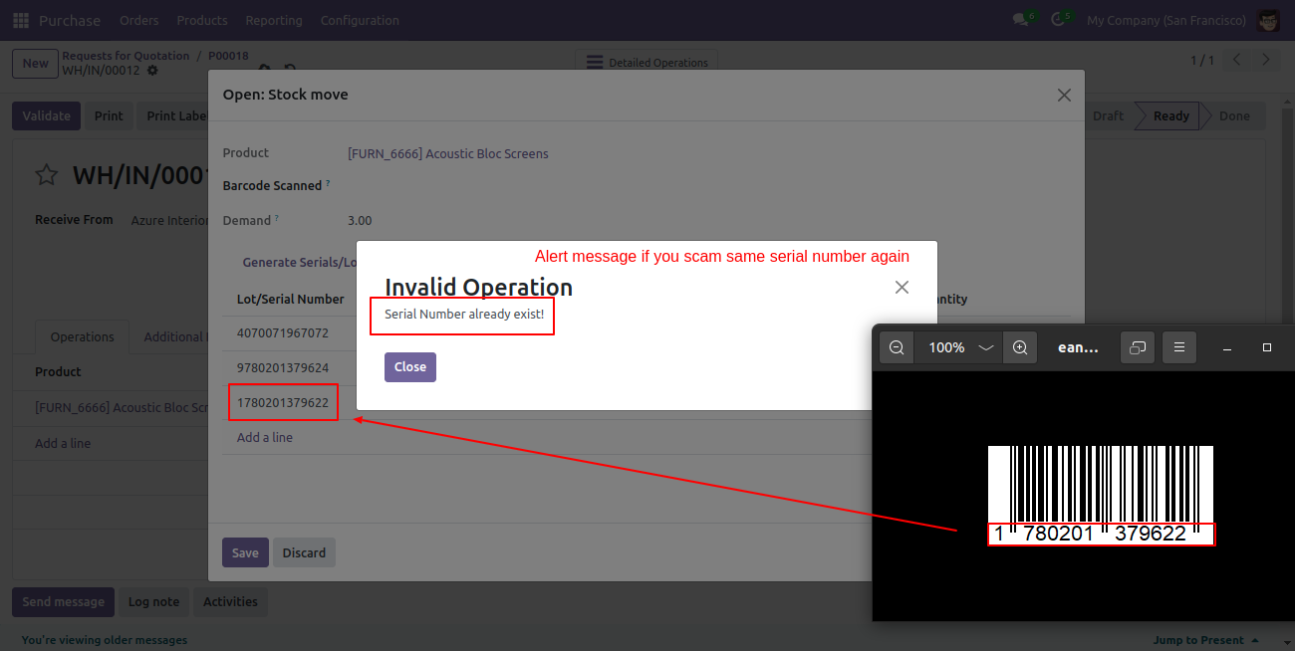This screenshot has height=651, width=1295.
Task: Select serial number 1780201379622 row
Action: pos(283,402)
